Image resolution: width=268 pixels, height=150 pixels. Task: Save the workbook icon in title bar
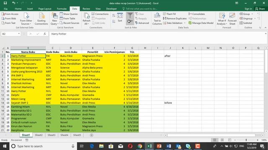(x=5, y=3)
